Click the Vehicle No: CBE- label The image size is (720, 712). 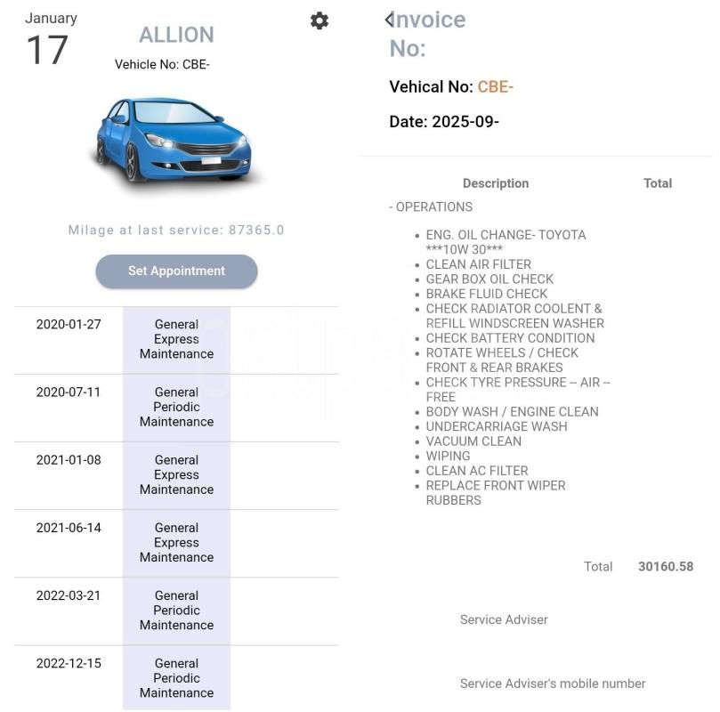pos(162,64)
